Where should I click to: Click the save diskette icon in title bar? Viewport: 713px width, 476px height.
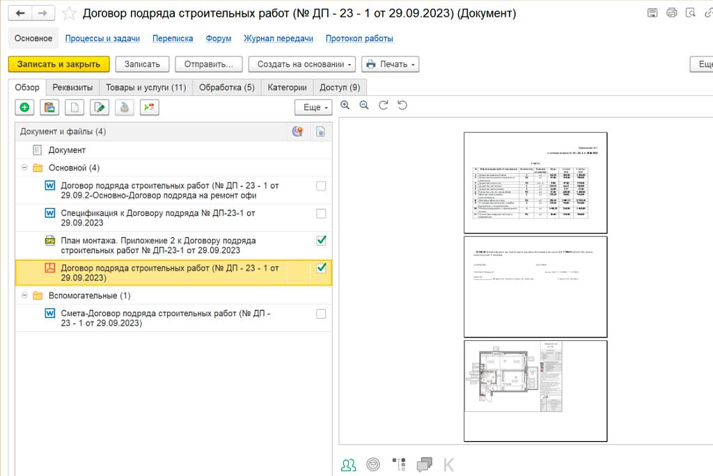(x=652, y=13)
